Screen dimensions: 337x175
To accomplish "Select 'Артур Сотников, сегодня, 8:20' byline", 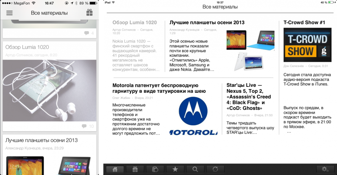I will tap(31, 55).
